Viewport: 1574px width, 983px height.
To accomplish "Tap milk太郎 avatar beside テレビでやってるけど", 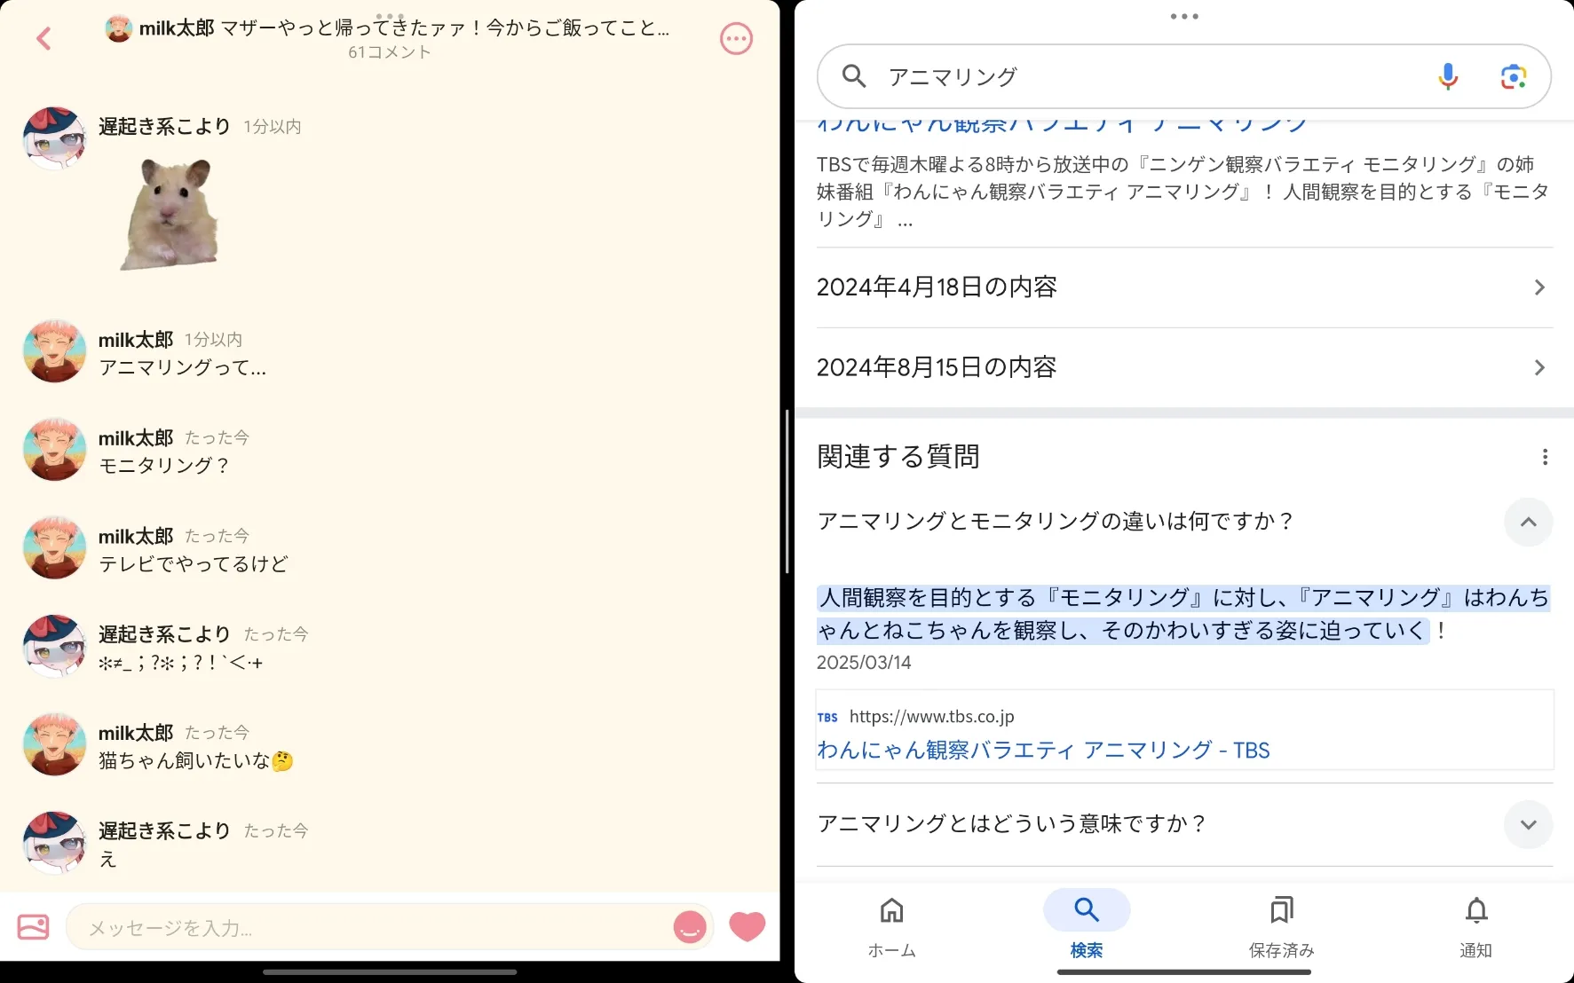I will pos(54,548).
